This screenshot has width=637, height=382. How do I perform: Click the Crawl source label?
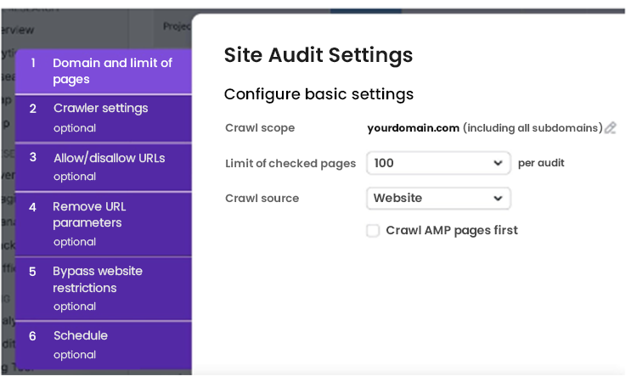(x=262, y=198)
